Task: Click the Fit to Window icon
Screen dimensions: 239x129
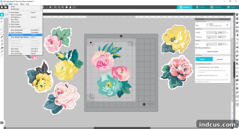Action: coord(74,7)
